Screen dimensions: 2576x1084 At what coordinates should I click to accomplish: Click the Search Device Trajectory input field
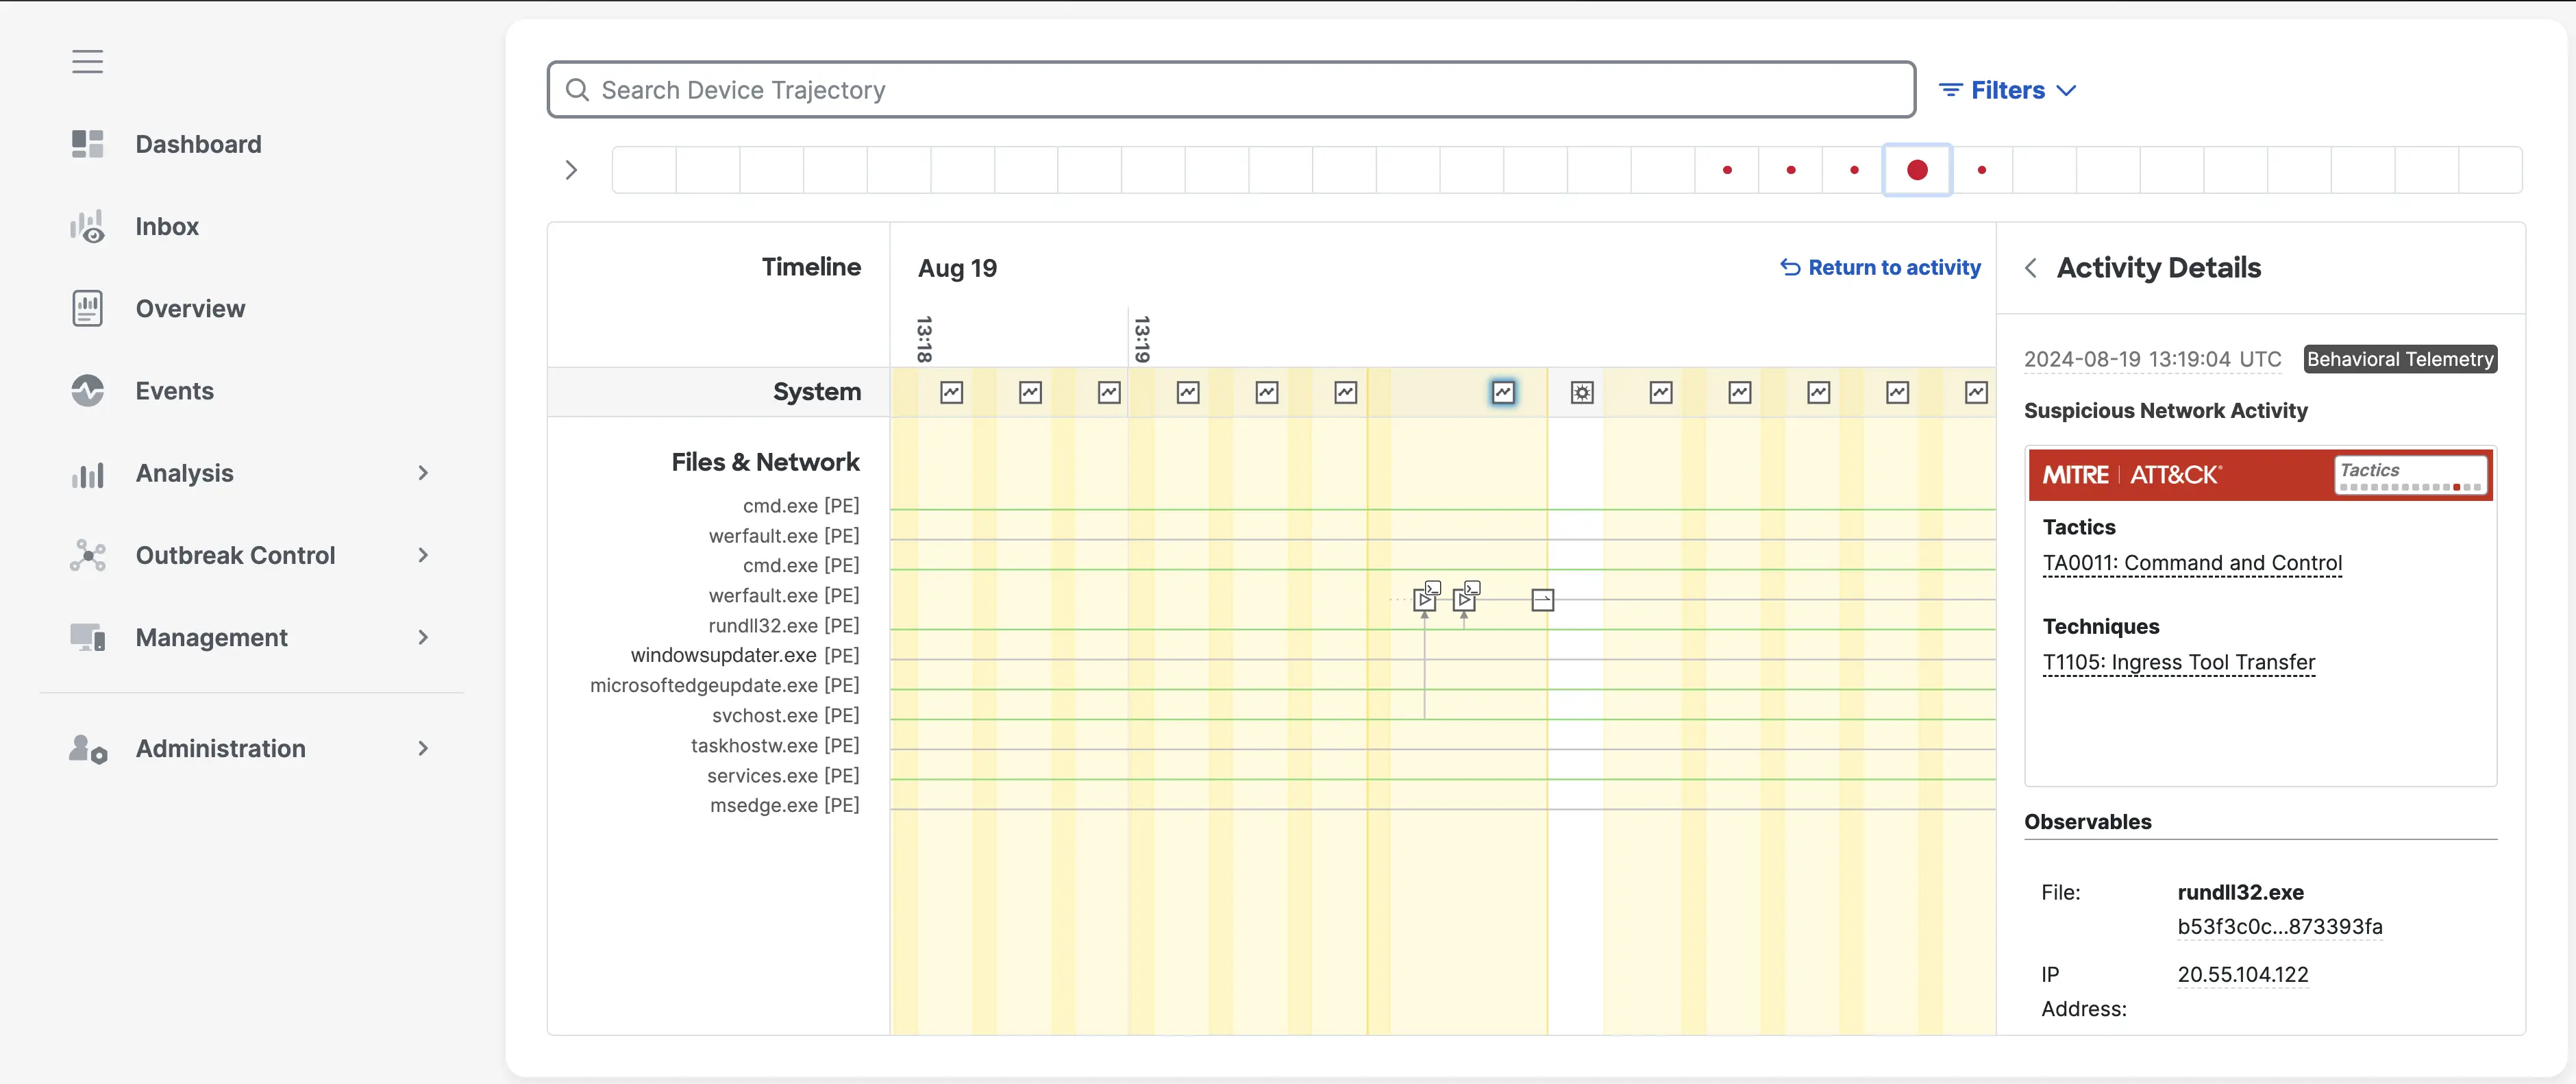[1230, 88]
